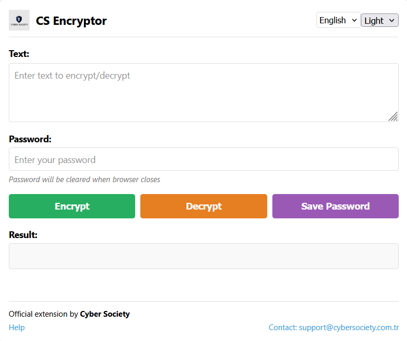Open the Help link in footer

pos(17,327)
